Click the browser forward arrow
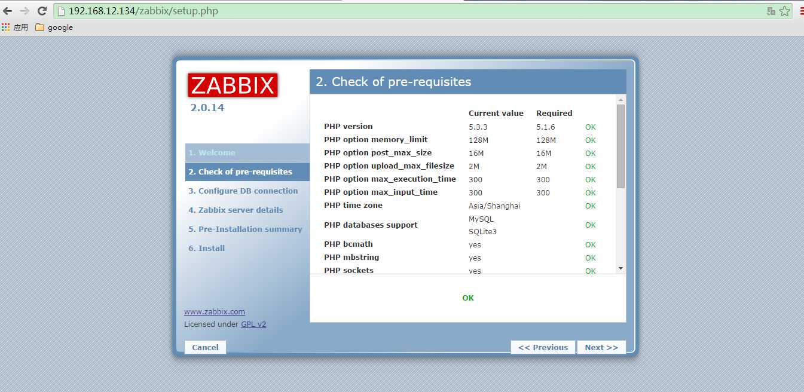The width and height of the screenshot is (804, 392). tap(25, 11)
